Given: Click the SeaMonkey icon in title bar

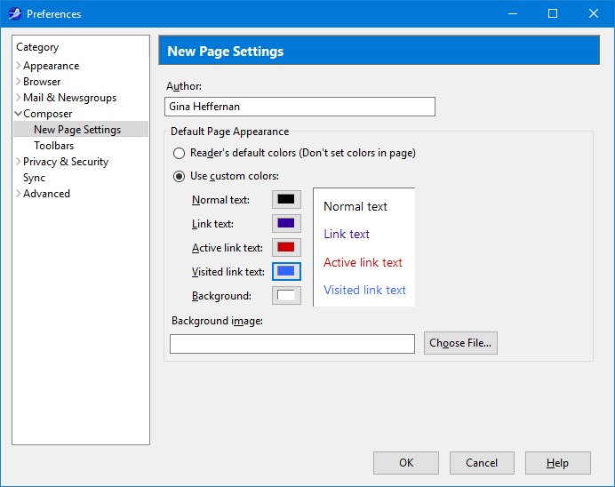Looking at the screenshot, I should [x=15, y=13].
